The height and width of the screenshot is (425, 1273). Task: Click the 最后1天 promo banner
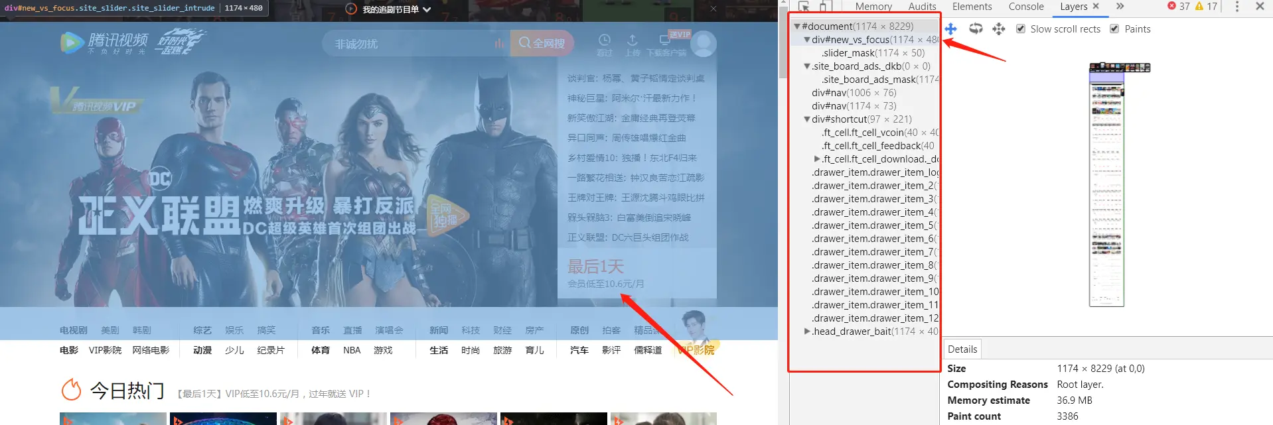(x=637, y=274)
